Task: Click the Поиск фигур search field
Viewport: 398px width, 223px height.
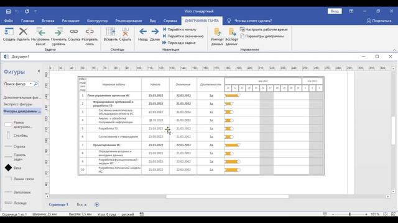Action: [16, 84]
